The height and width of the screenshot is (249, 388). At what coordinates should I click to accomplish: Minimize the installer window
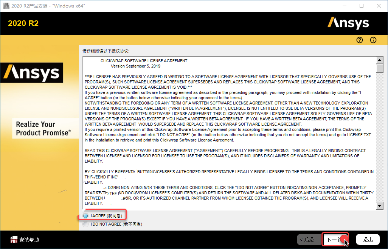click(345, 6)
